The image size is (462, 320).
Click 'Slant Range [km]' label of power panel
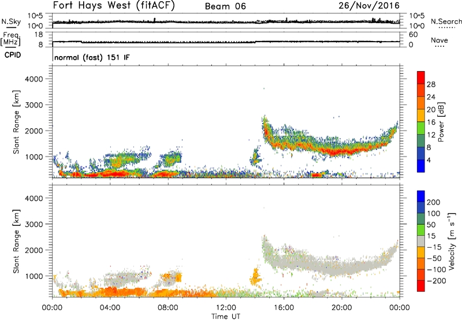(x=16, y=122)
